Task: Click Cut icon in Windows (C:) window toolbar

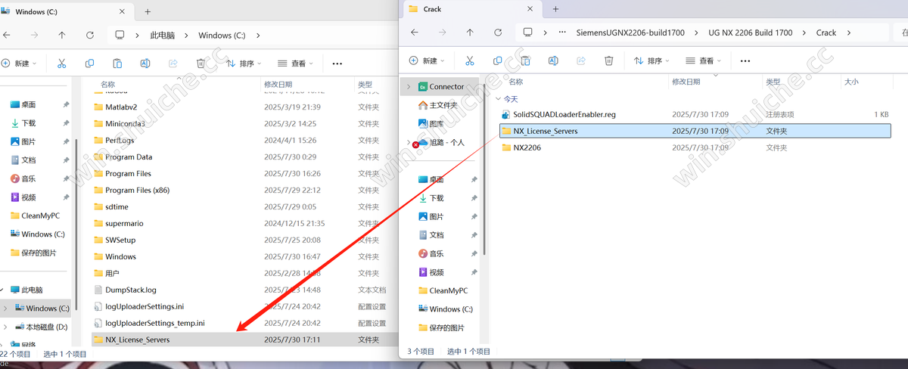Action: 62,64
